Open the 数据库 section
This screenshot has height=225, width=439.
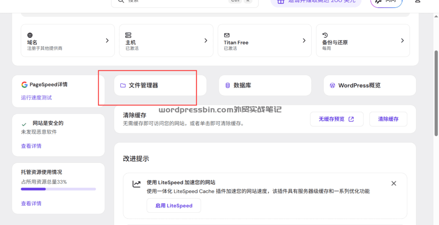click(265, 85)
